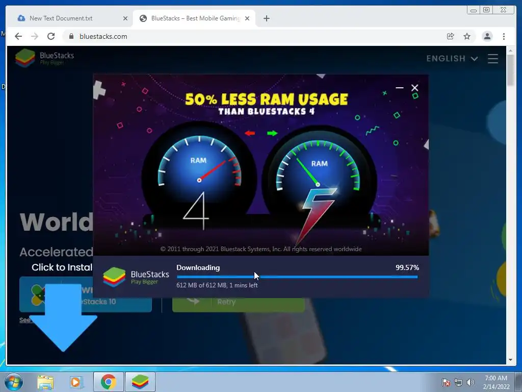Screen dimensions: 522x392
Task: Click the forward navigation arrow in Chrome
Action: [x=35, y=36]
